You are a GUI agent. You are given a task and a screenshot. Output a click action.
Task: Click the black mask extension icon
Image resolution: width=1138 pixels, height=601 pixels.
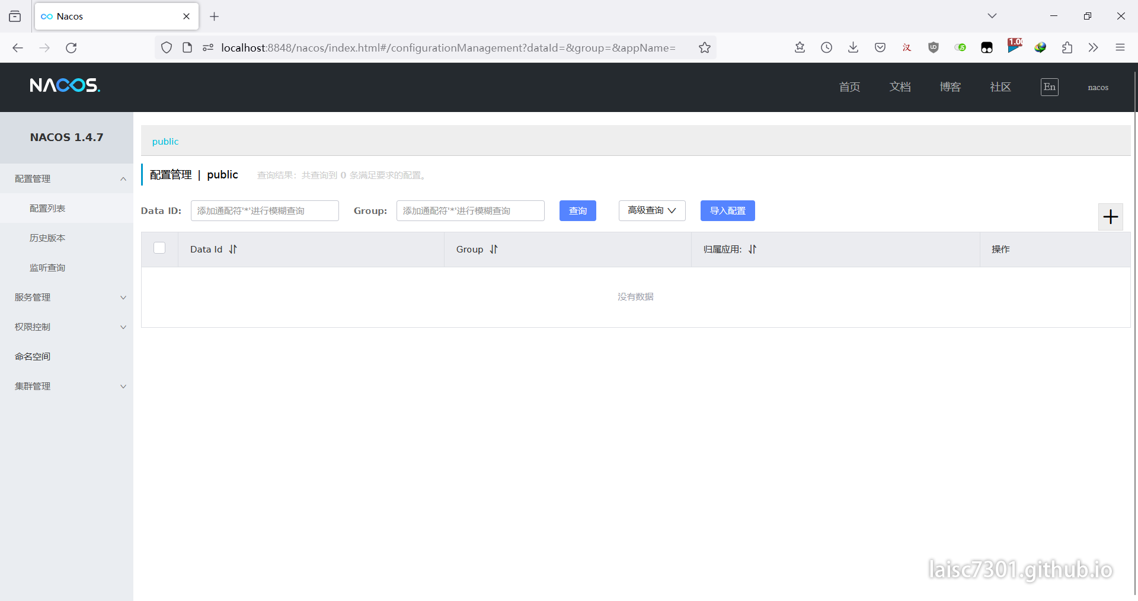(x=987, y=47)
